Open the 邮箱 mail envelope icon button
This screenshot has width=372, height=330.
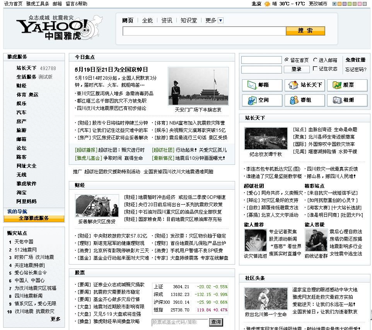(262, 85)
